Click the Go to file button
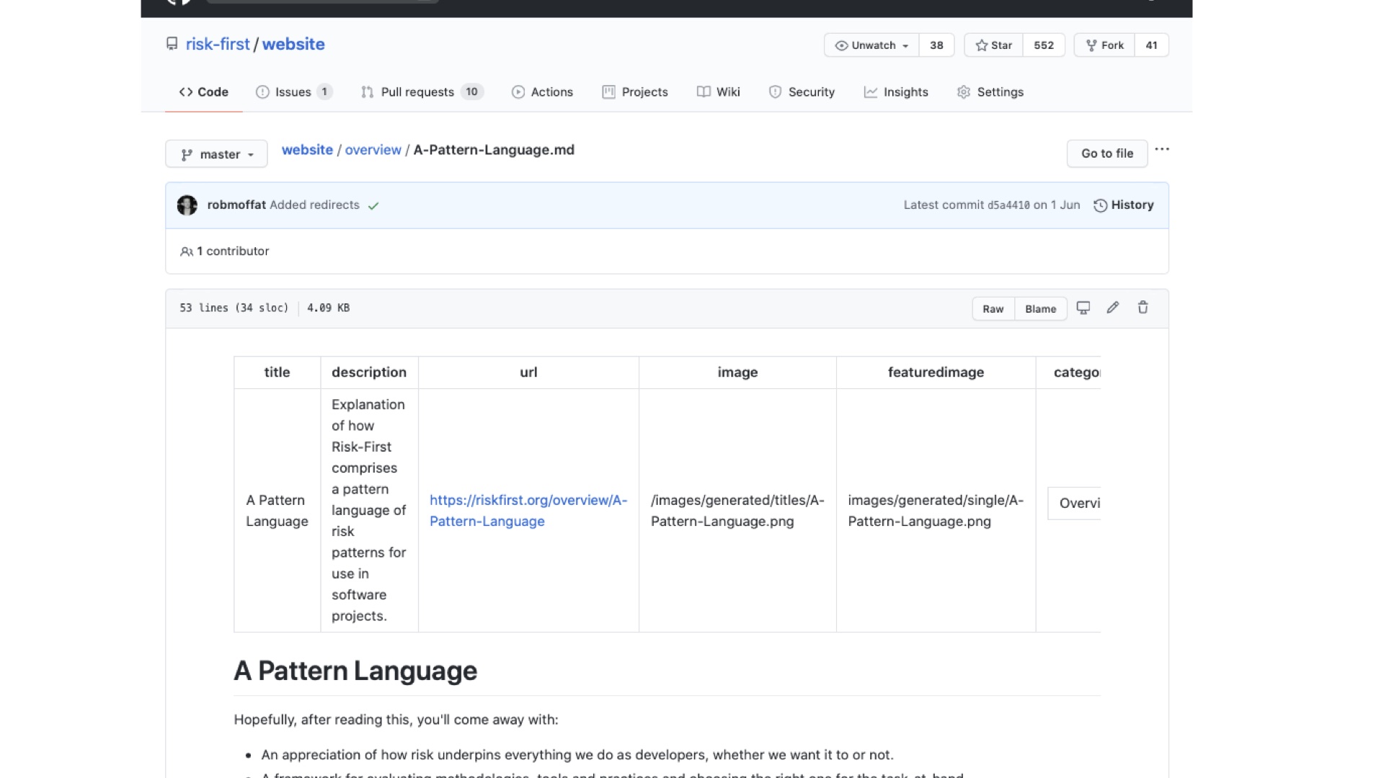 tap(1107, 153)
